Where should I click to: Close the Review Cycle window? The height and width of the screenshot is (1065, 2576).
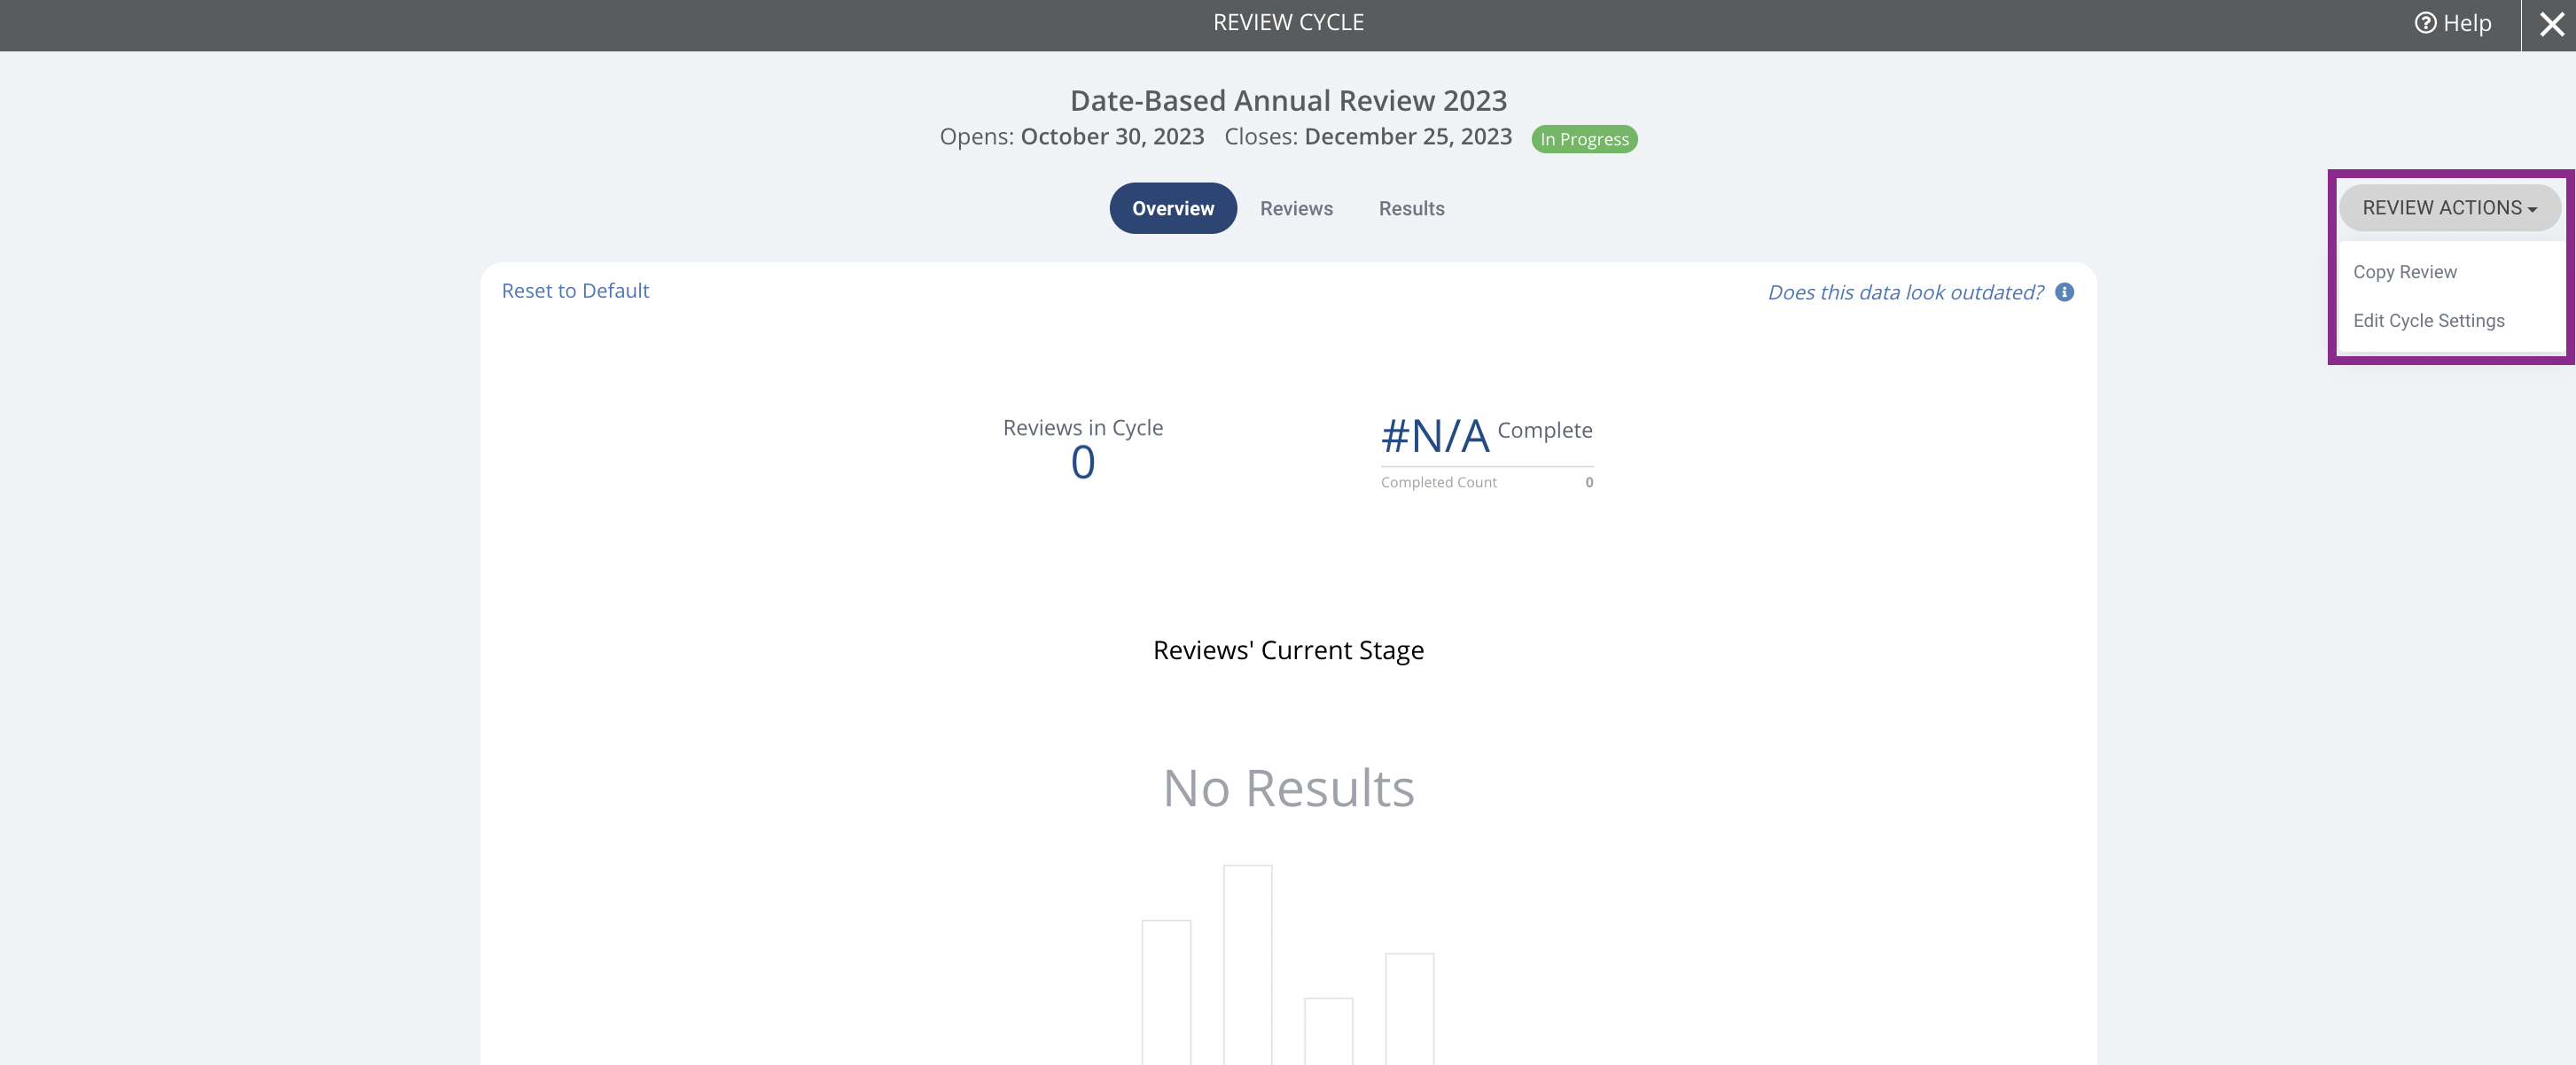(x=2551, y=25)
